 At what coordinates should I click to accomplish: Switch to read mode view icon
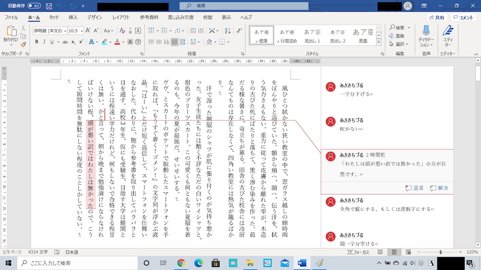click(x=380, y=252)
